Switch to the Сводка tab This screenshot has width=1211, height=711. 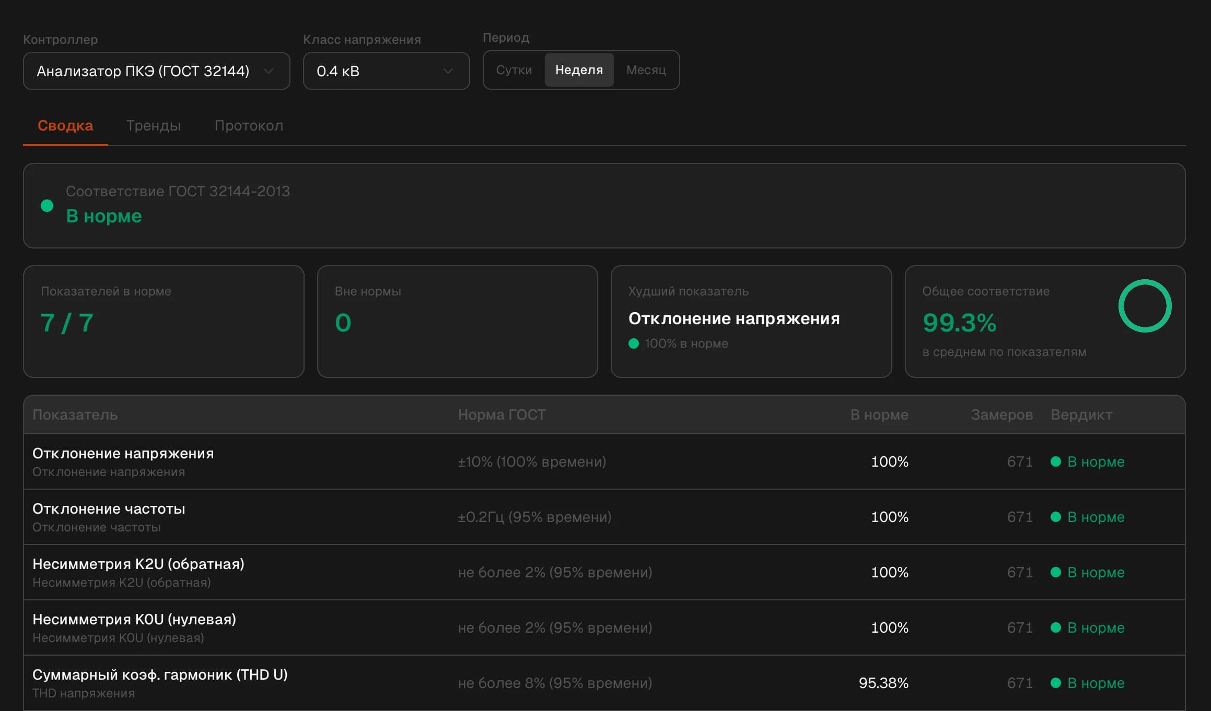(x=65, y=126)
